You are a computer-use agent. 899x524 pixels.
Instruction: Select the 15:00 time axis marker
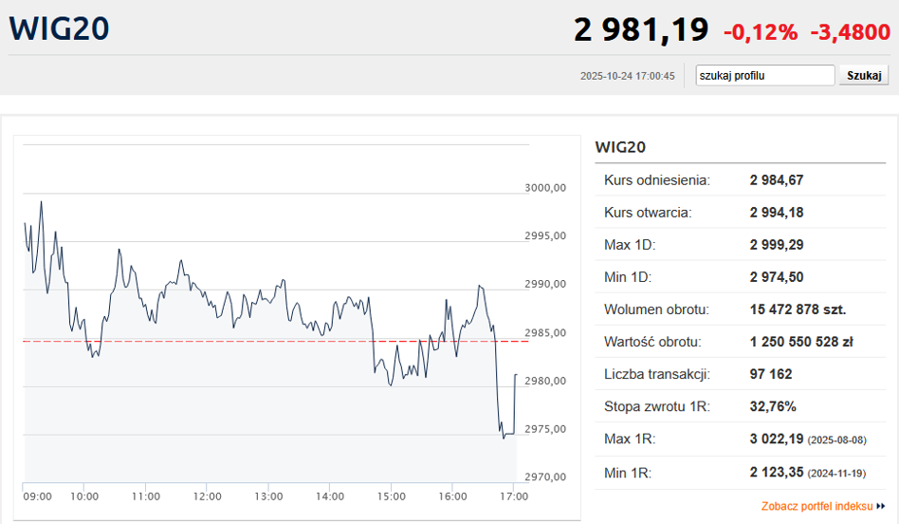tap(391, 496)
